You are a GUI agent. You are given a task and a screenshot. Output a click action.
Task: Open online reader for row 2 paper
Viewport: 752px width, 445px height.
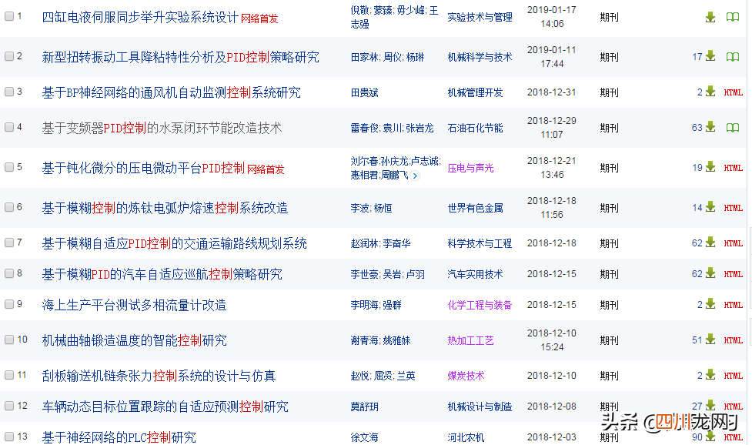click(732, 57)
